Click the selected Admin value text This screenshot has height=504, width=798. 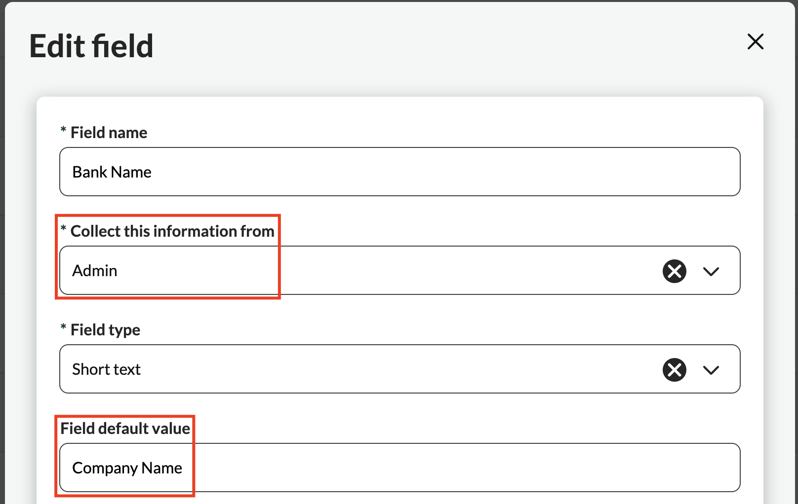[x=95, y=271]
